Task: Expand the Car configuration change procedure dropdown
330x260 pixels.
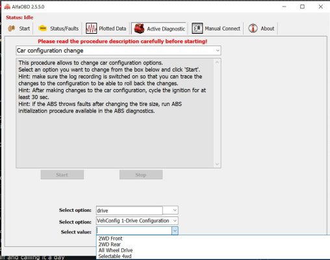Action: (x=218, y=51)
